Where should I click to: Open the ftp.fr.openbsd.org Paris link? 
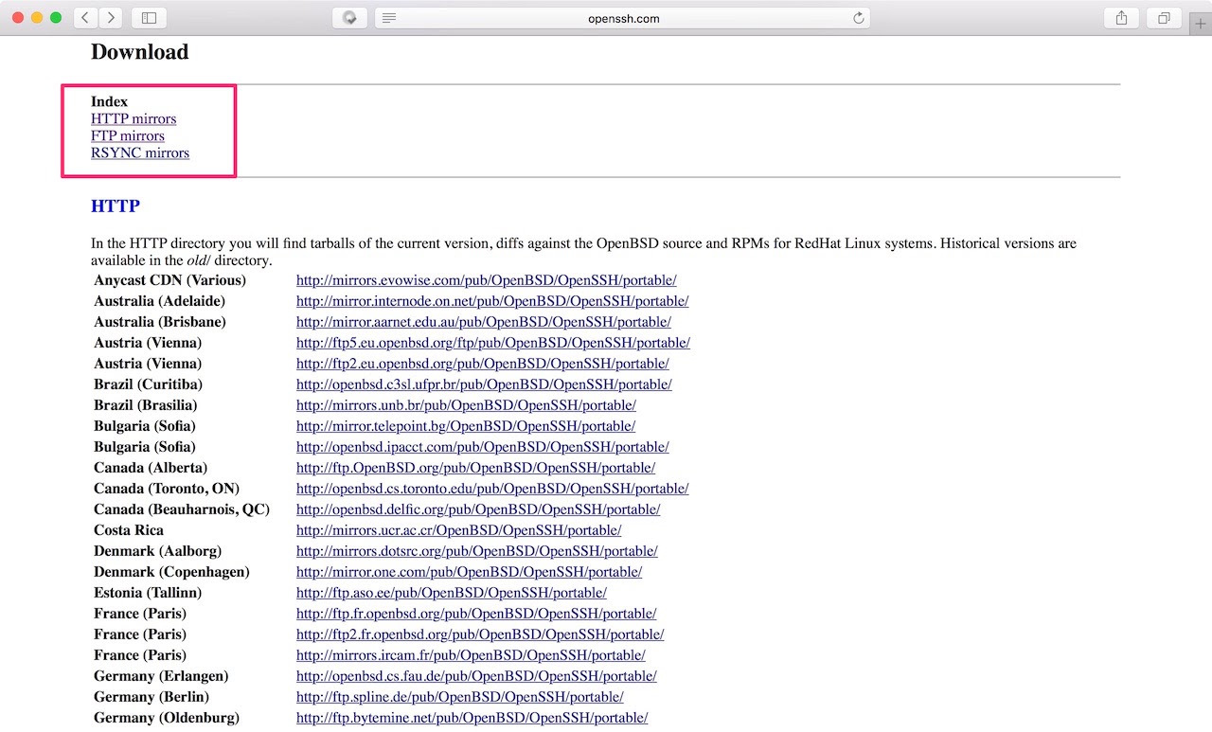(476, 614)
